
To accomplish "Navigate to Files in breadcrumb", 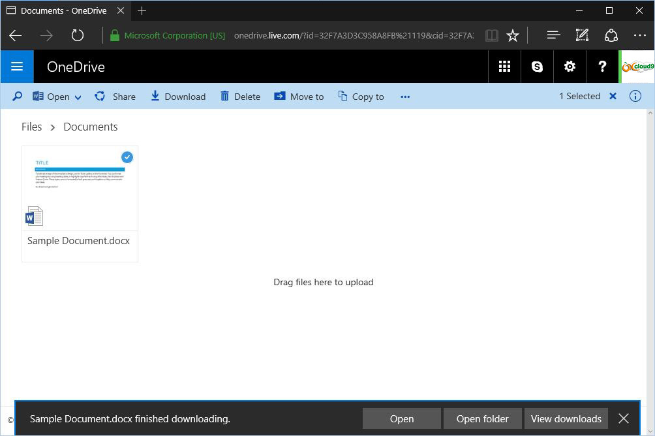I will [x=32, y=127].
